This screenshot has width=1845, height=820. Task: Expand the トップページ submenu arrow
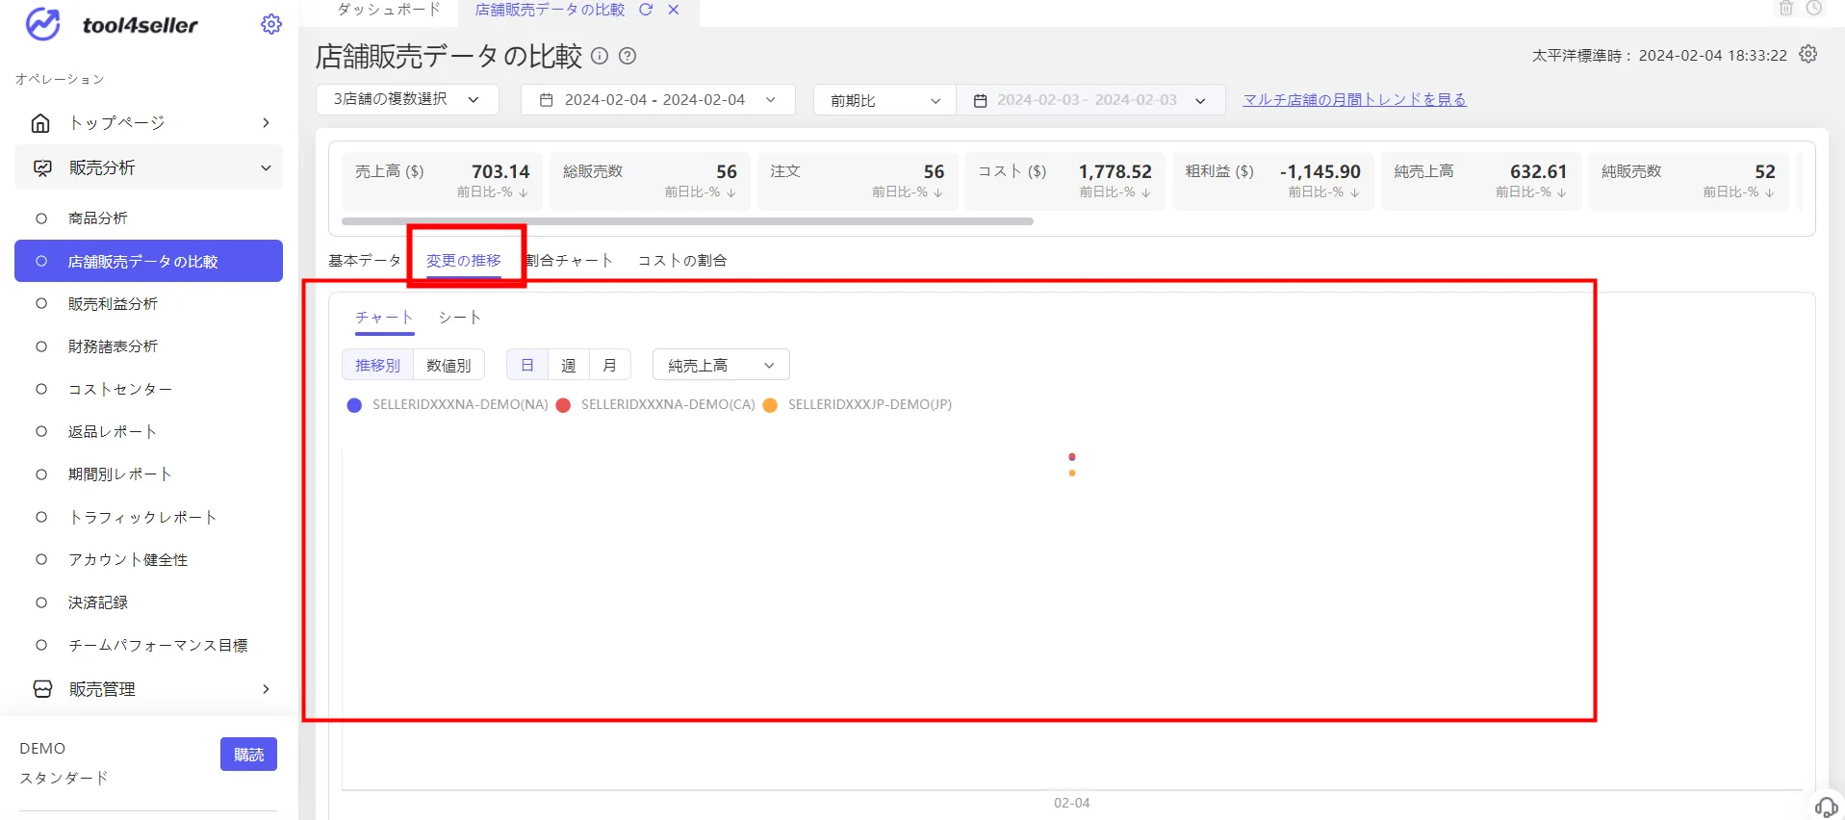[266, 123]
